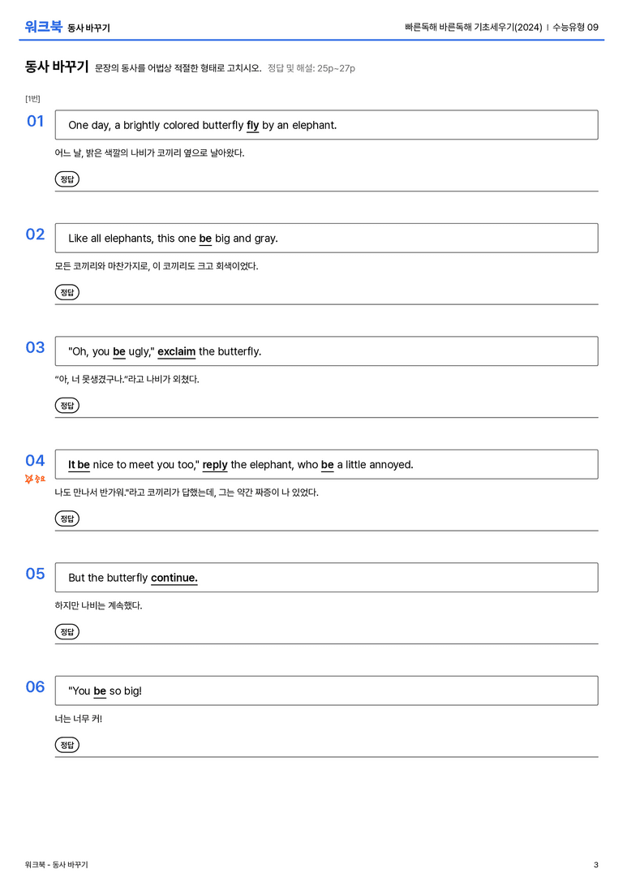Click the sentence box 'You be so big!'
Image resolution: width=623 pixels, height=882 pixels.
pos(327,691)
